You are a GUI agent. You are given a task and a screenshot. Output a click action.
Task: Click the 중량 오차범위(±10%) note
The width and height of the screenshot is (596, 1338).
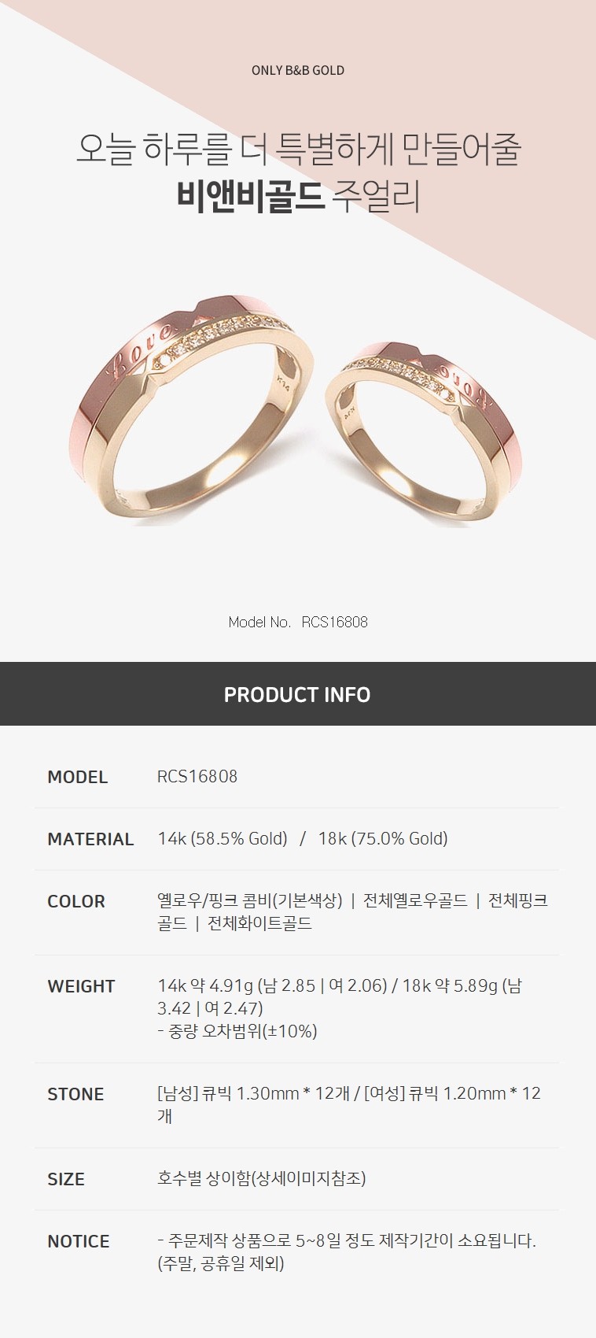[237, 1031]
